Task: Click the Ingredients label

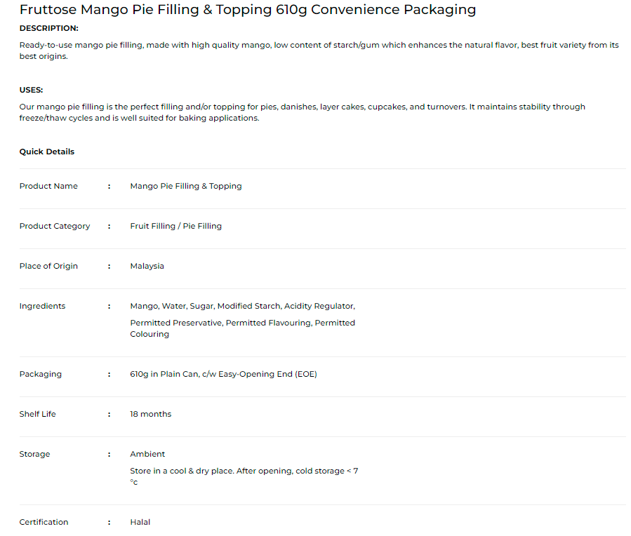Action: click(x=42, y=306)
